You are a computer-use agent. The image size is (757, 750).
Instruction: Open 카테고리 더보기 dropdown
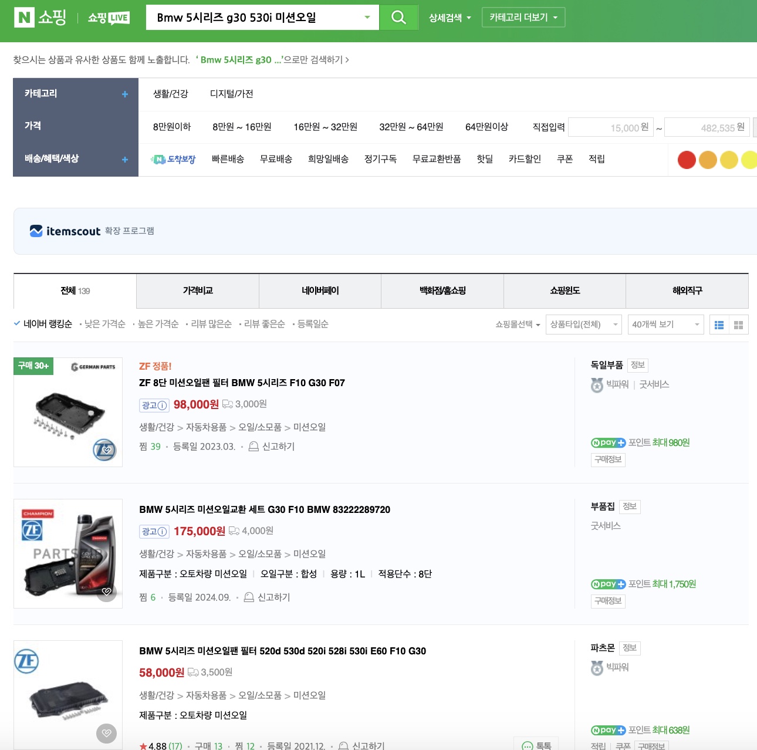coord(523,18)
